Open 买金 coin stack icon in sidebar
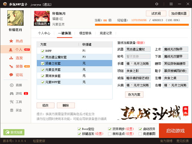192x144 pixels. coord(12,110)
